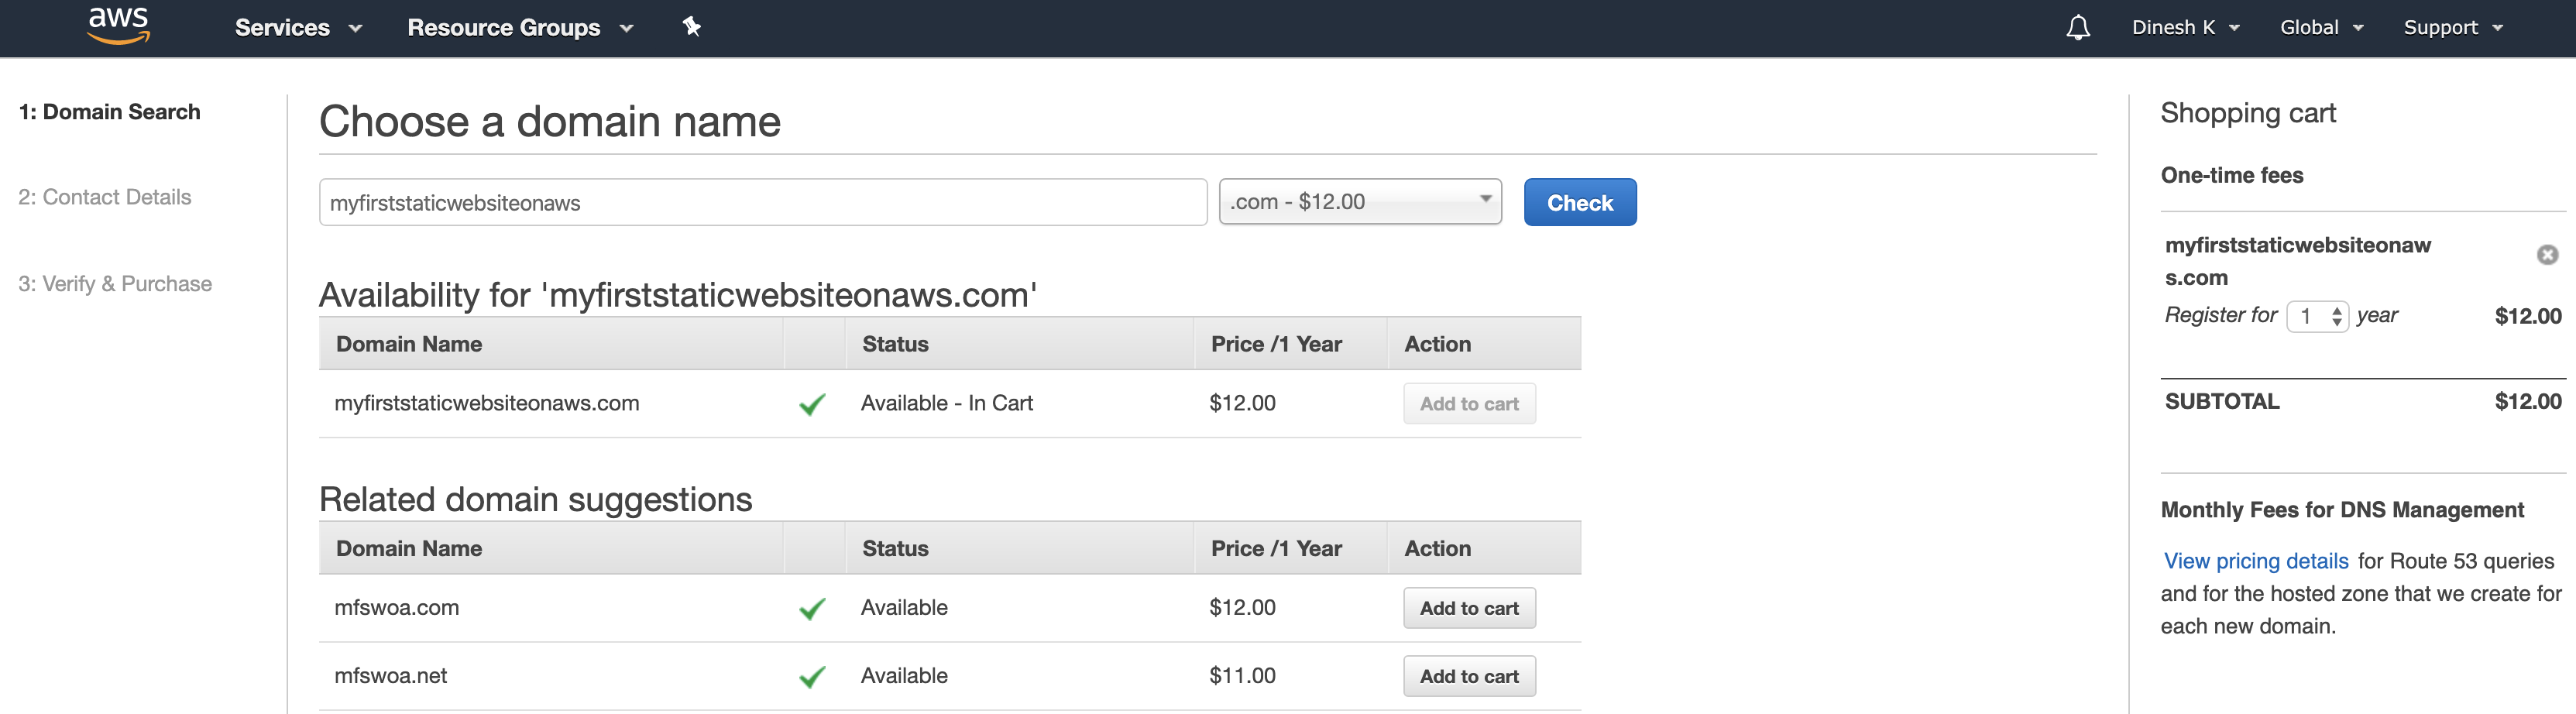Select step 3: Verify & Purchase
The width and height of the screenshot is (2576, 714).
[115, 284]
